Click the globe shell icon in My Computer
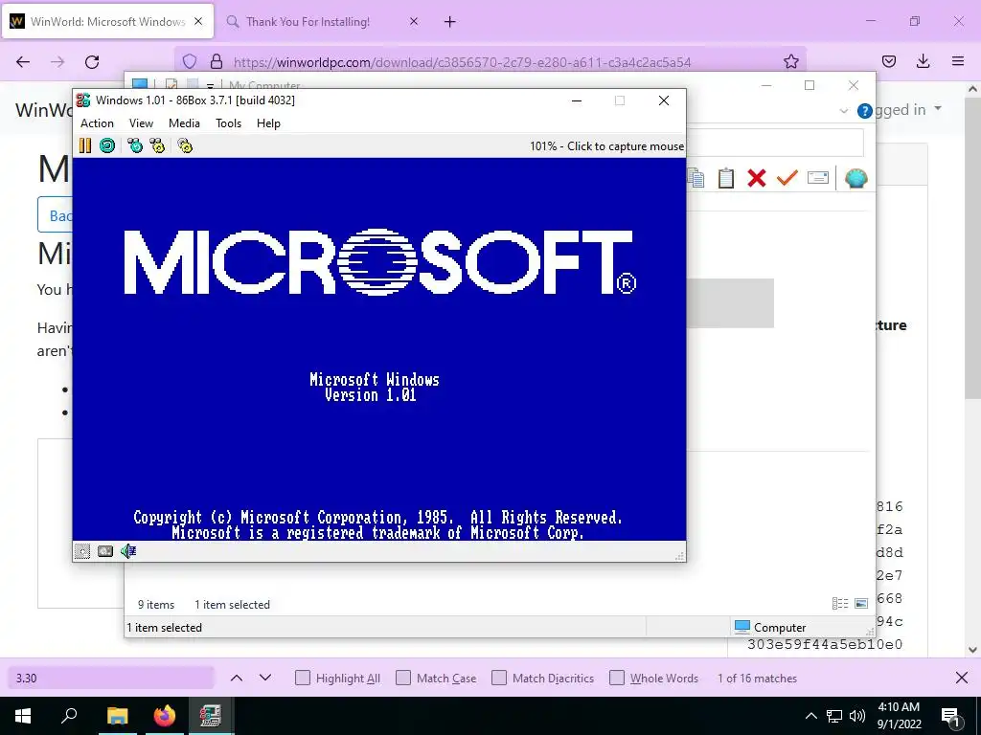Screen dimensions: 981x735 [x=856, y=178]
